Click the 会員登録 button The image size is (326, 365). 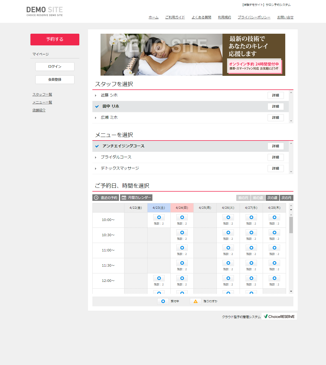pos(55,80)
